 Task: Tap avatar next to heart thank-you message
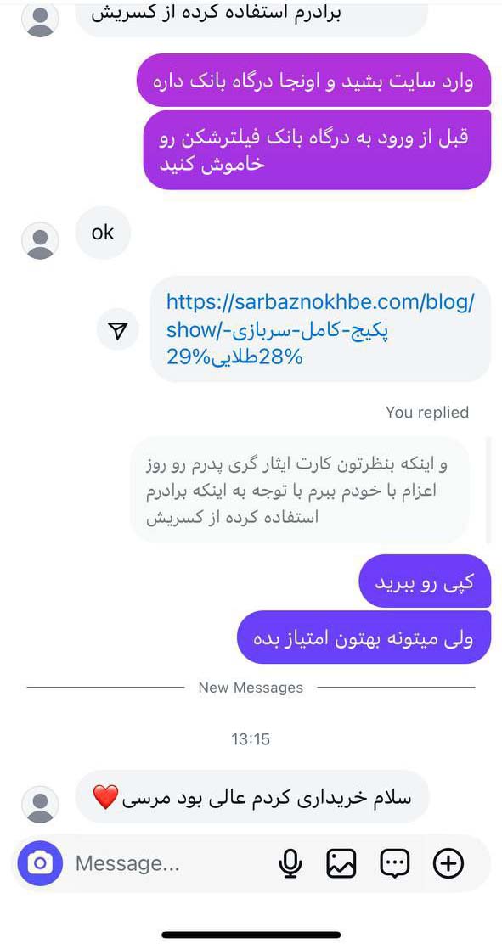[x=40, y=805]
